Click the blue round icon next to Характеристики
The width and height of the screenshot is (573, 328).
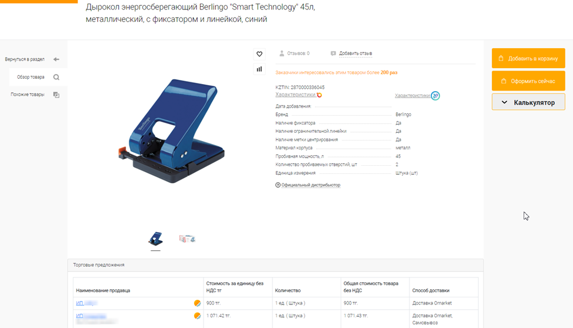[435, 96]
